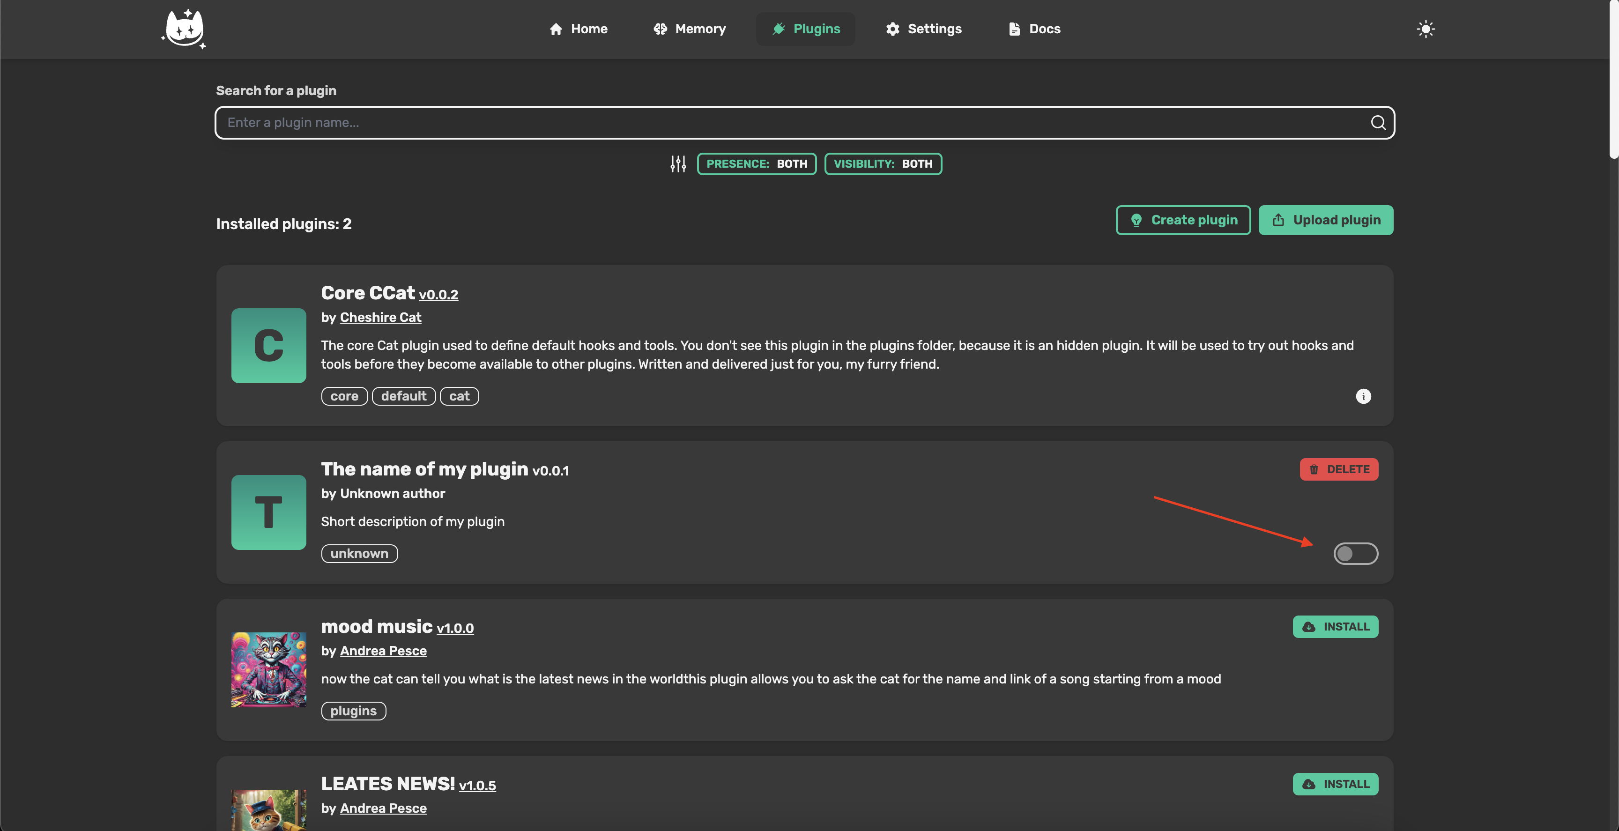Toggle the light/dark theme sun icon
The height and width of the screenshot is (831, 1619).
point(1426,29)
